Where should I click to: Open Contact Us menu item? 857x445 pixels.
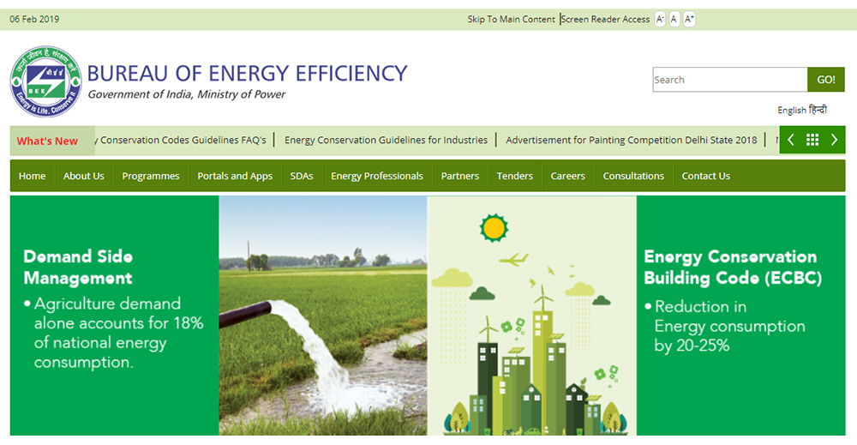(705, 176)
